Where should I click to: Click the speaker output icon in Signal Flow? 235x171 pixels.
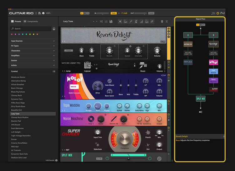(x=201, y=112)
